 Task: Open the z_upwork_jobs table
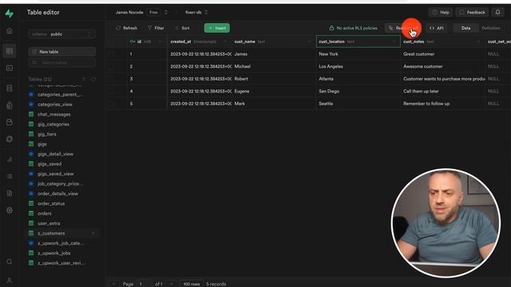[53, 254]
